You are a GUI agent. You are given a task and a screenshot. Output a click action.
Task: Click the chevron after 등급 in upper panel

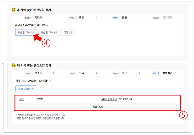(x=139, y=18)
